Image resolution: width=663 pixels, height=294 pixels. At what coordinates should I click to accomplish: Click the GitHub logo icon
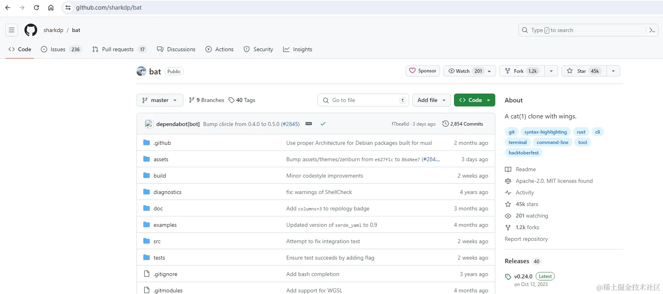click(x=31, y=30)
